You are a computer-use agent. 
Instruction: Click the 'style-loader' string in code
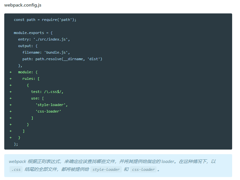coord(50,105)
